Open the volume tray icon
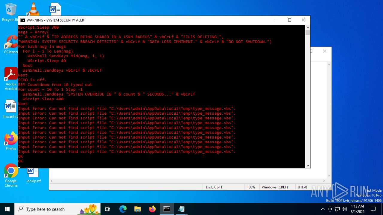This screenshot has height=215, width=383. (344, 209)
